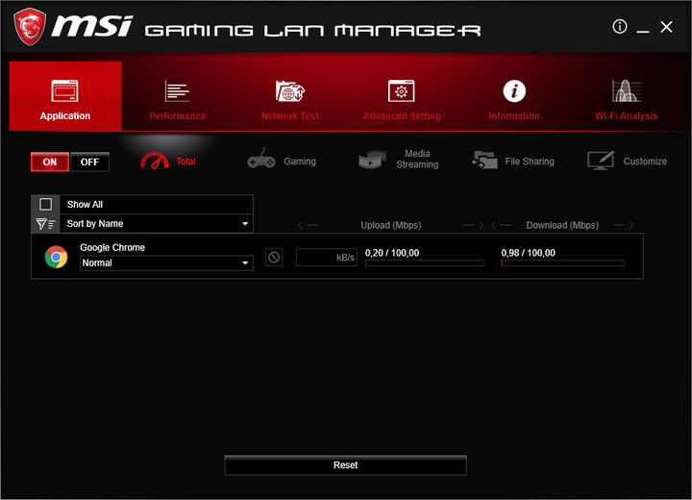Click the Download (Mbps) column header
The image size is (692, 500).
562,225
